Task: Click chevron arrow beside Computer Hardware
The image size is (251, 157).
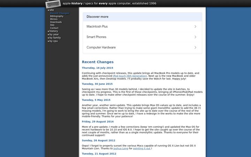Action: [x=195, y=47]
